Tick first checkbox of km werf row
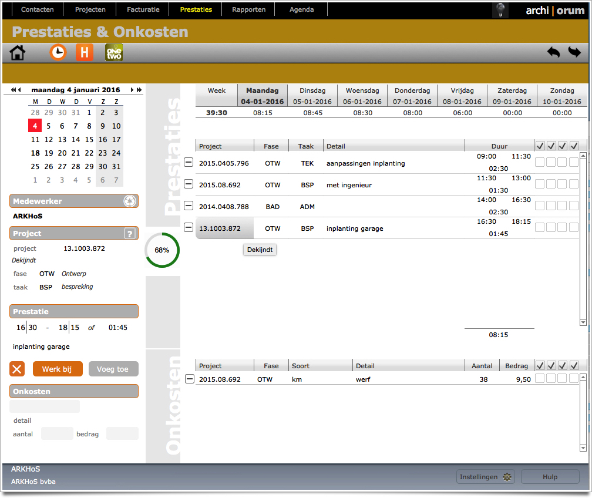 (540, 378)
